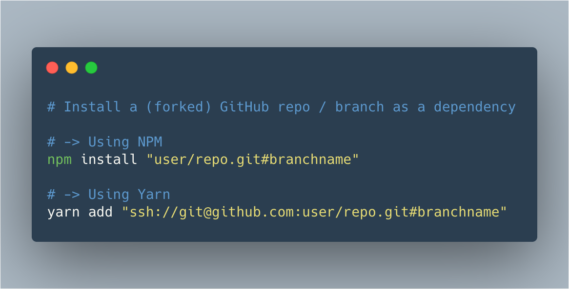
Task: Click the green "npm" command word
Action: coord(60,159)
